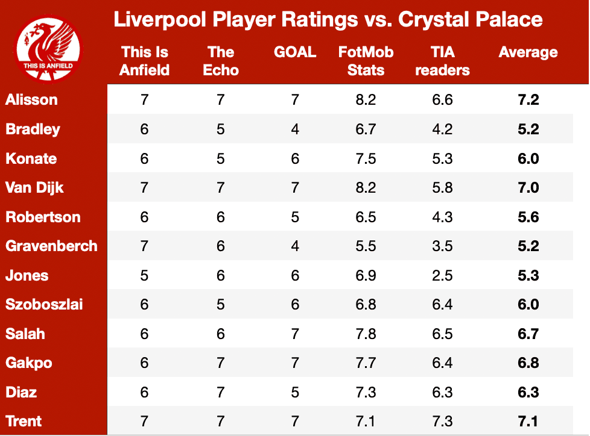Click Alisson's 7.2 average rating
590x436 pixels.
tap(528, 100)
